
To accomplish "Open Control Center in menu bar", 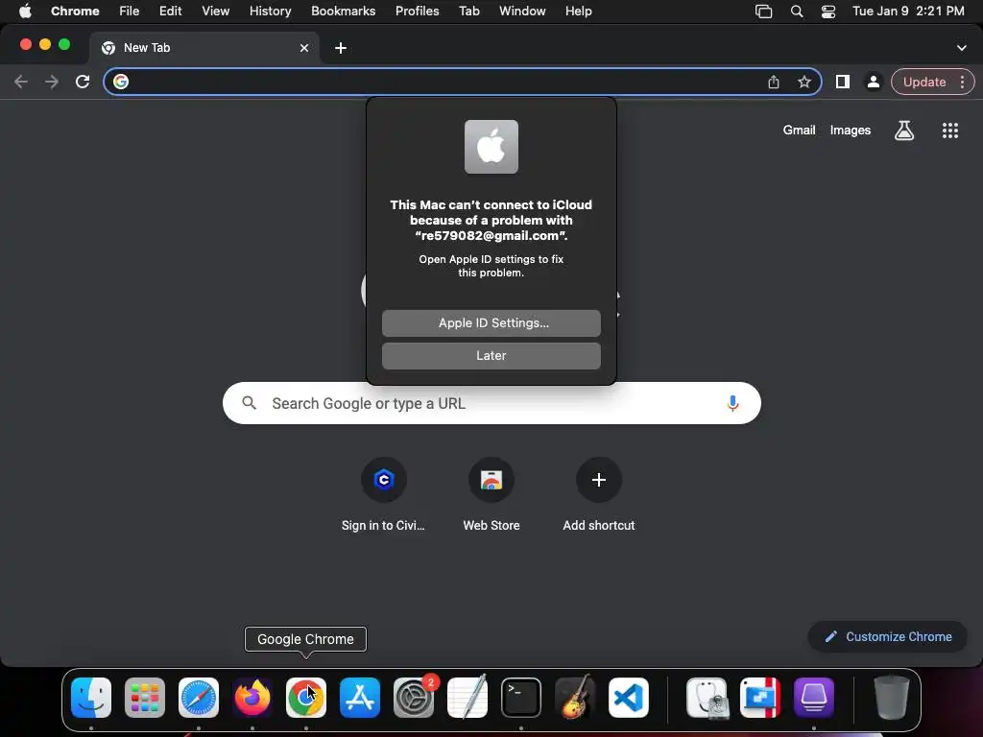I will (x=828, y=12).
